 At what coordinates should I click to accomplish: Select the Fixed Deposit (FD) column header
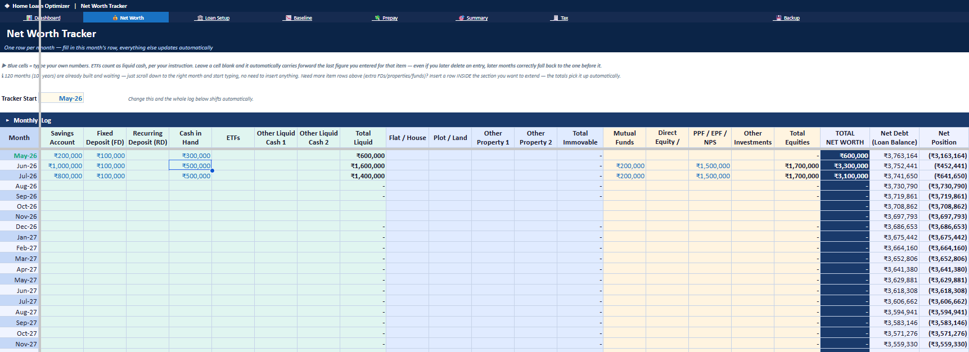coord(105,138)
